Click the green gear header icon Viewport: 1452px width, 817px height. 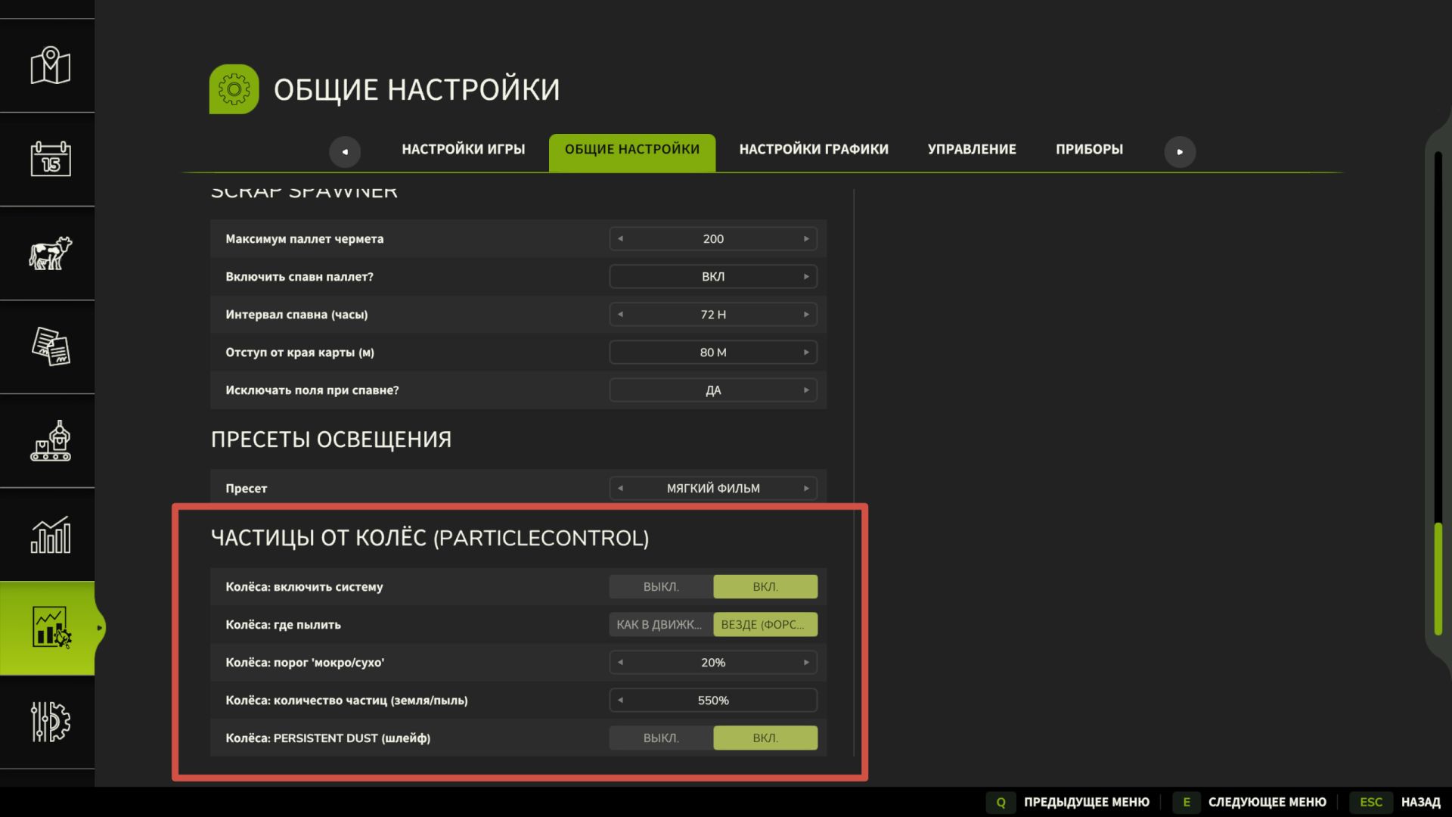234,89
